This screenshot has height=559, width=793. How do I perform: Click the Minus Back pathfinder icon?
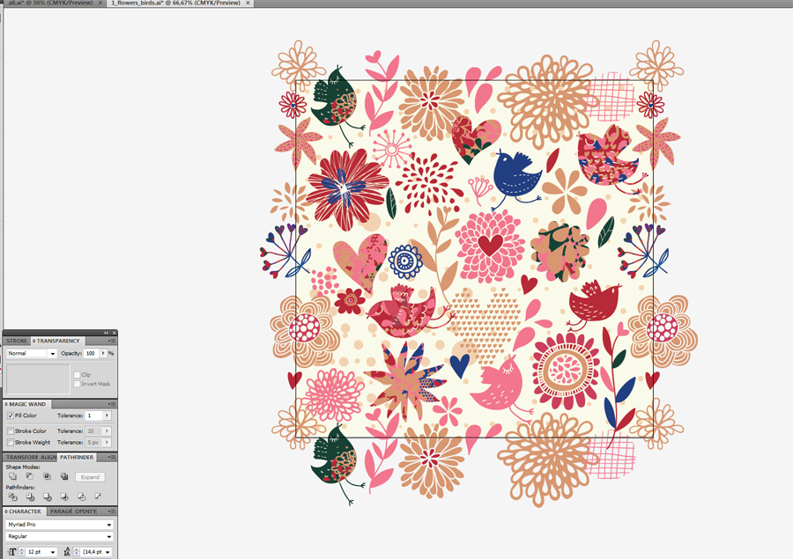[98, 496]
